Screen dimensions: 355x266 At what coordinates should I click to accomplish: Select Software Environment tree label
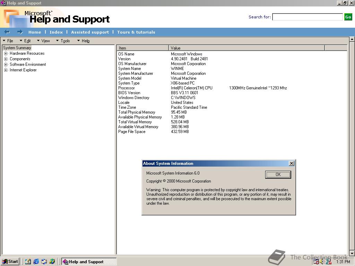coord(28,64)
